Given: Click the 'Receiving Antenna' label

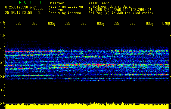Looking at the screenshot, I should click(x=65, y=13).
